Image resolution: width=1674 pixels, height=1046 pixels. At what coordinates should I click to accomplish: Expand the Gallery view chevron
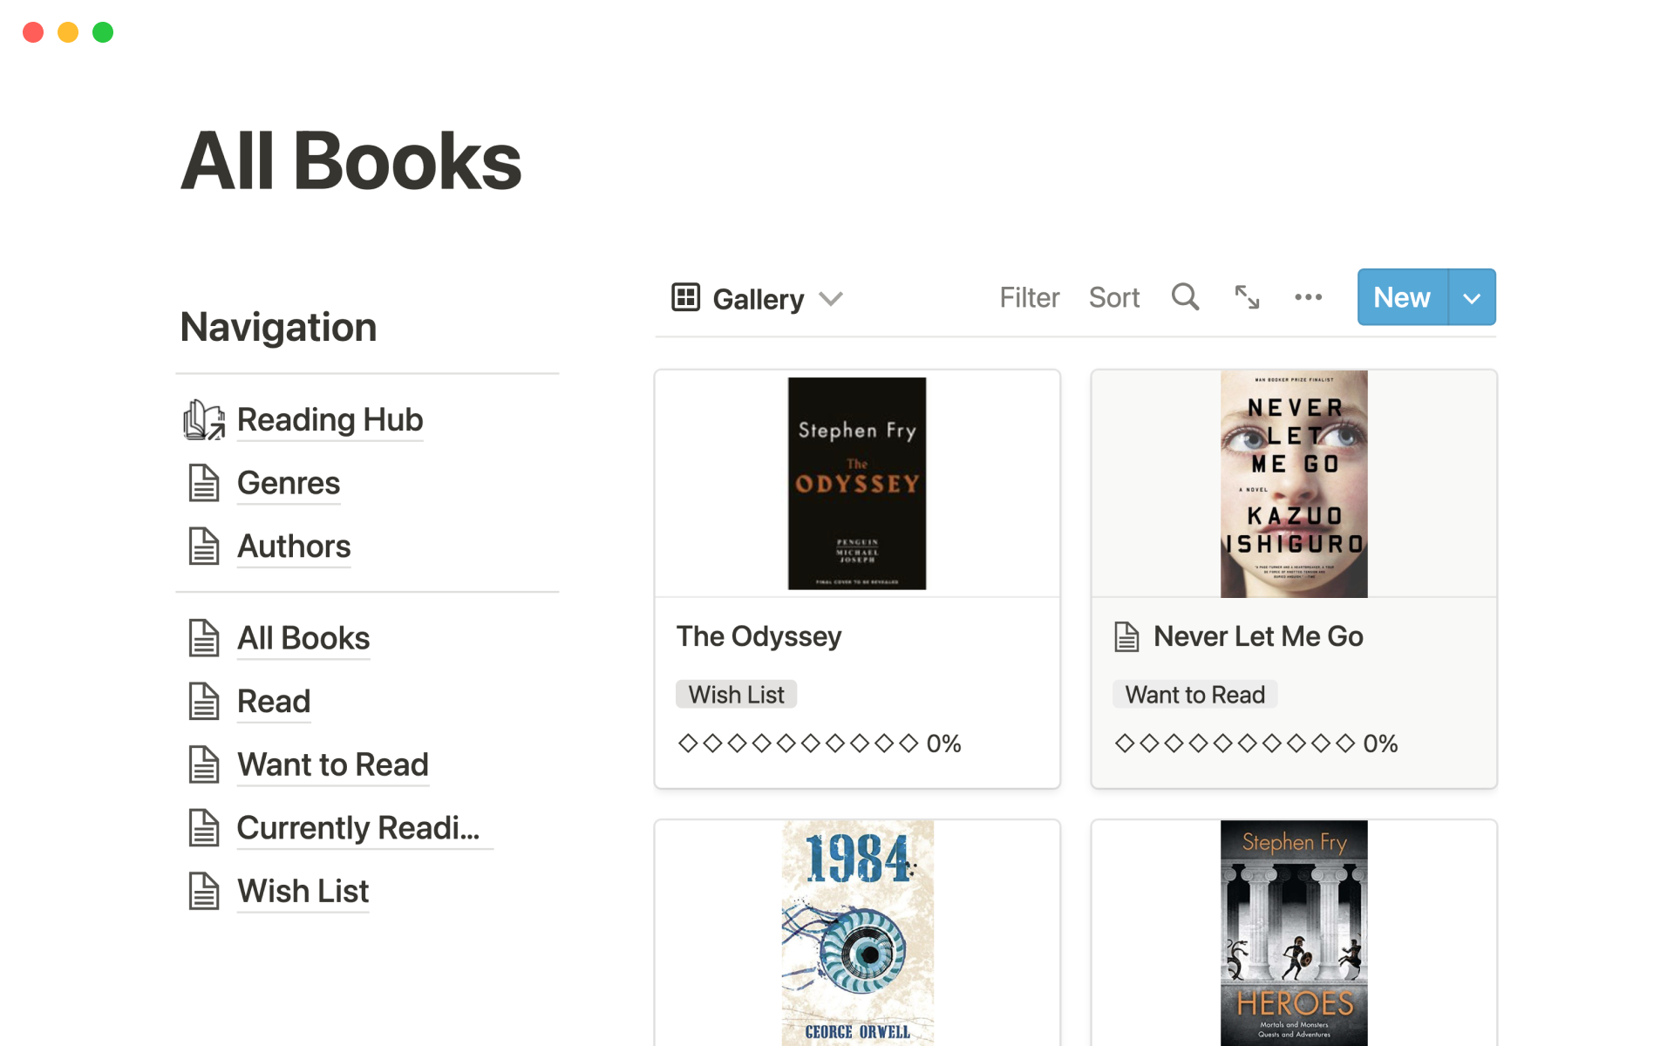832,299
